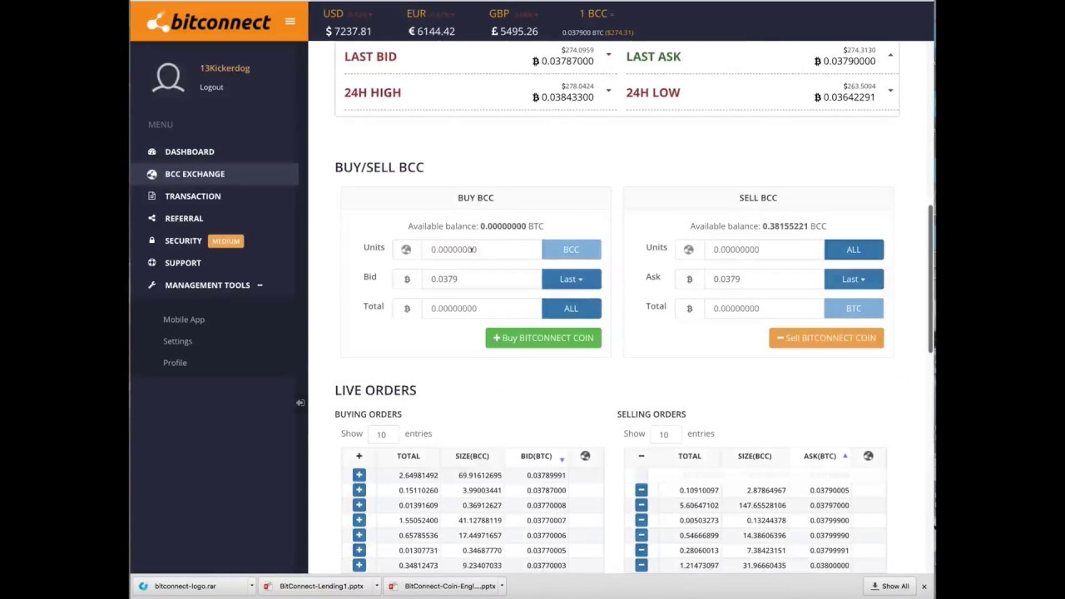Open BitConnect-Lending1.pptx download options arrow
The width and height of the screenshot is (1065, 599).
coord(376,586)
